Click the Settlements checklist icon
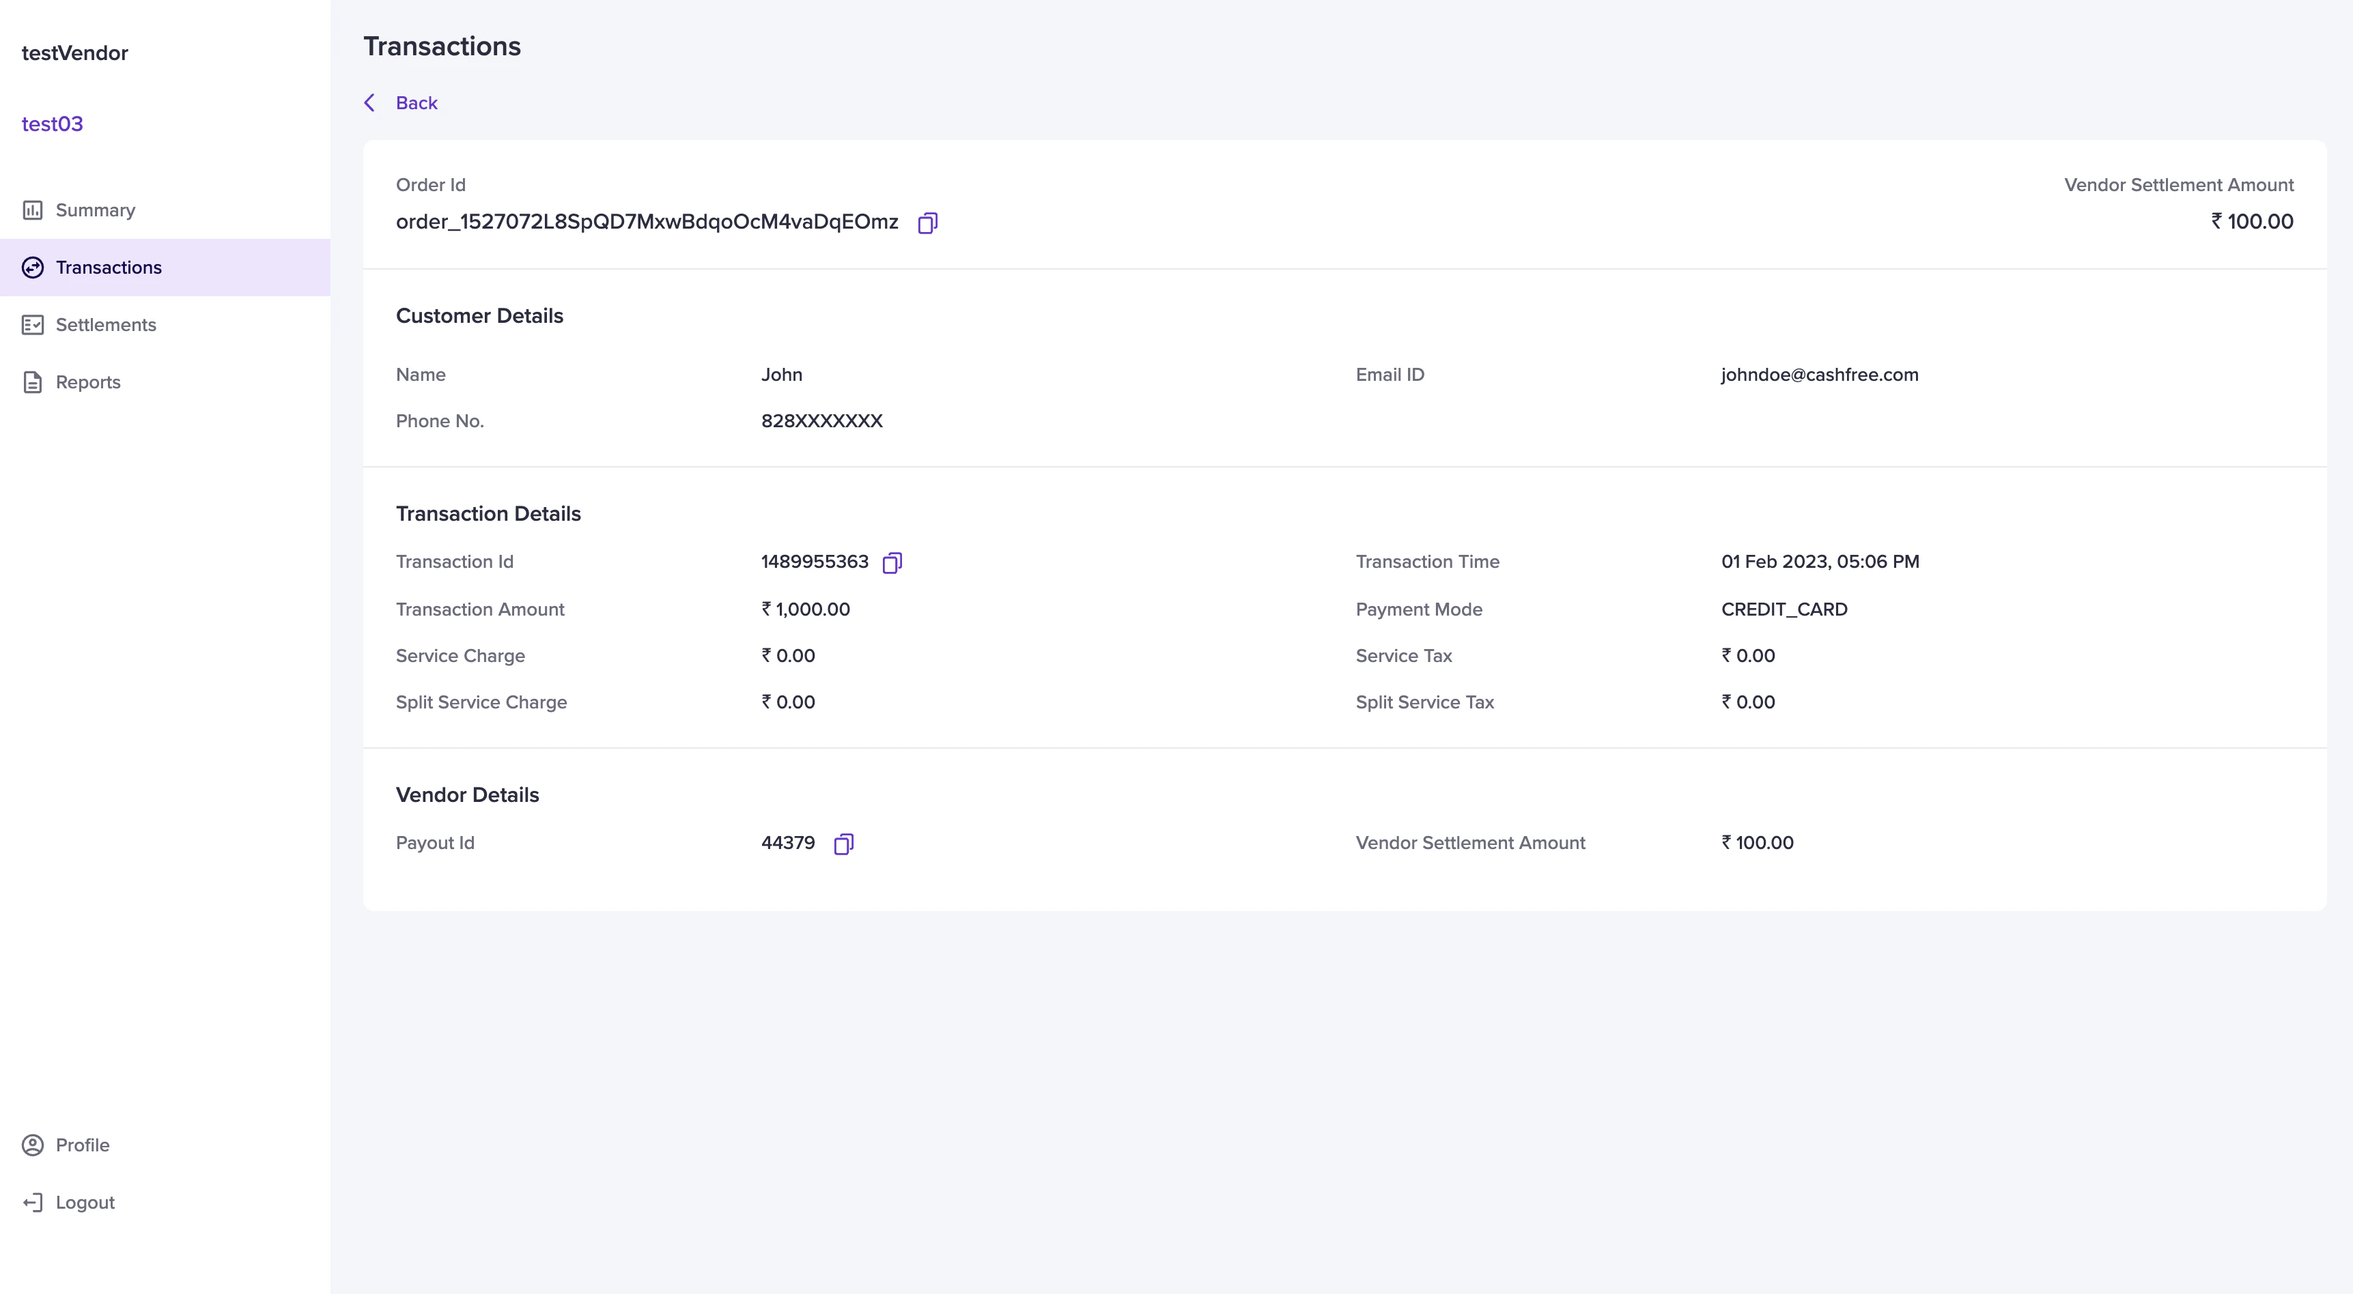 pos(33,325)
